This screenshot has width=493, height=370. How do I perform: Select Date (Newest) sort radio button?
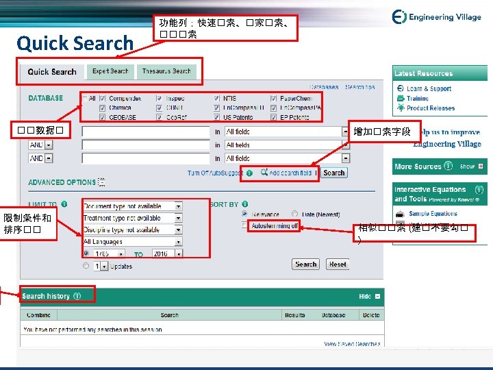294,214
